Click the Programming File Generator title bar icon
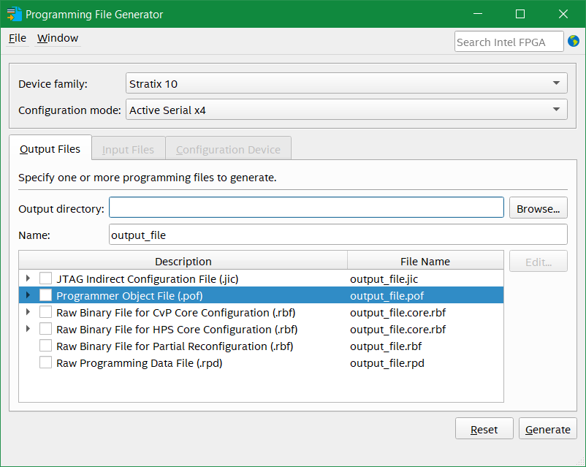586x467 pixels. 14,14
